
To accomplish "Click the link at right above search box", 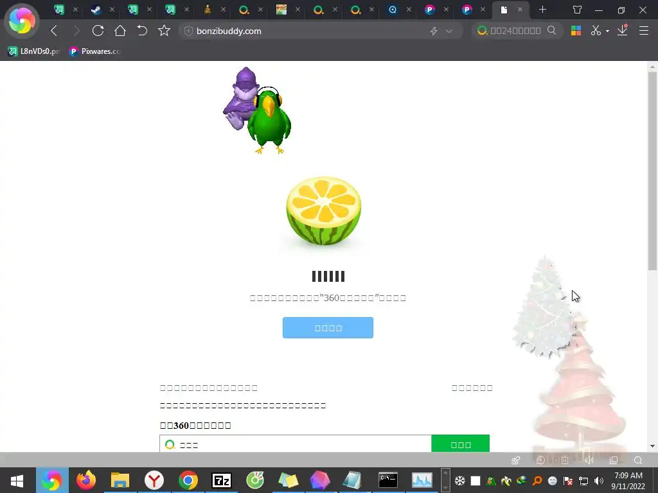I will point(472,388).
